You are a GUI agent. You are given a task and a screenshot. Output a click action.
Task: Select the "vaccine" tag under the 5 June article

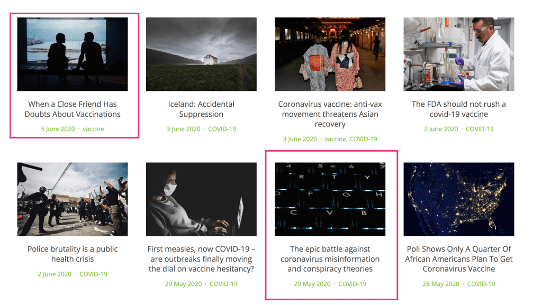click(93, 129)
